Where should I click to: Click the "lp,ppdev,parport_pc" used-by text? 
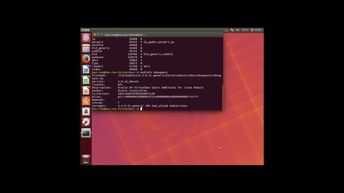pyautogui.click(x=159, y=42)
